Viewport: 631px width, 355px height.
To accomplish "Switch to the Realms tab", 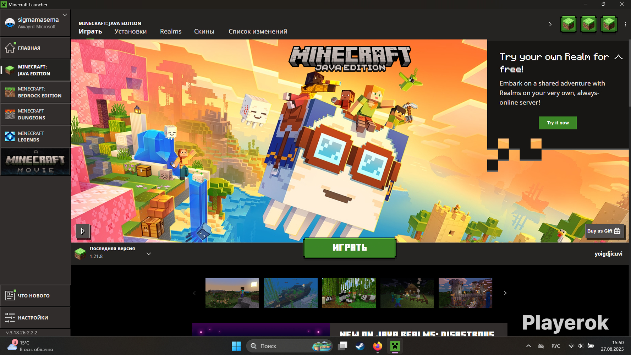I will (171, 31).
